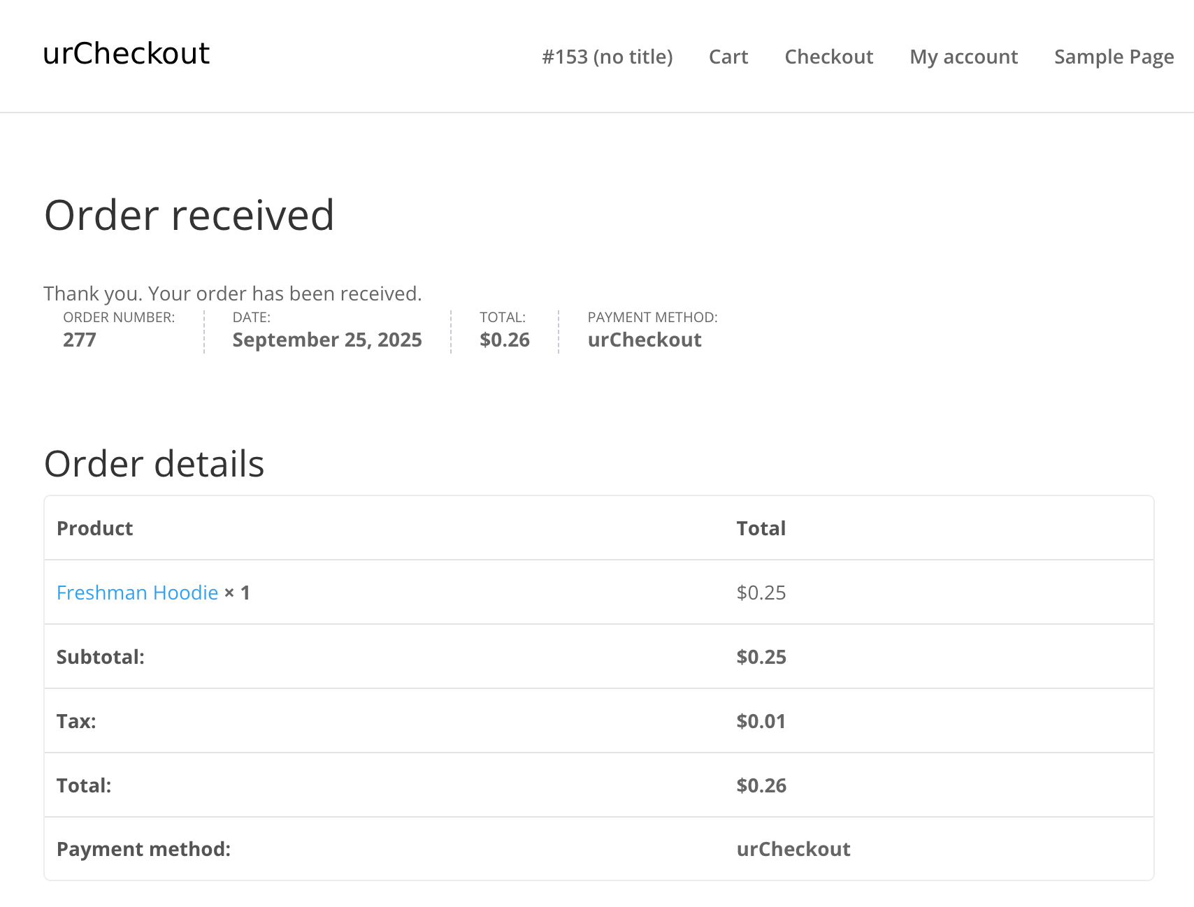Click the $0.01 tax amount
1194x907 pixels.
tap(761, 721)
